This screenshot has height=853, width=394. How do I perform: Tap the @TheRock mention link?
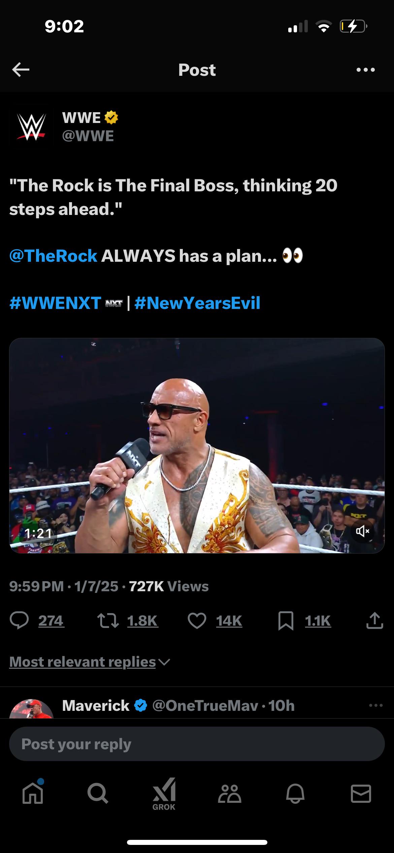(x=53, y=256)
